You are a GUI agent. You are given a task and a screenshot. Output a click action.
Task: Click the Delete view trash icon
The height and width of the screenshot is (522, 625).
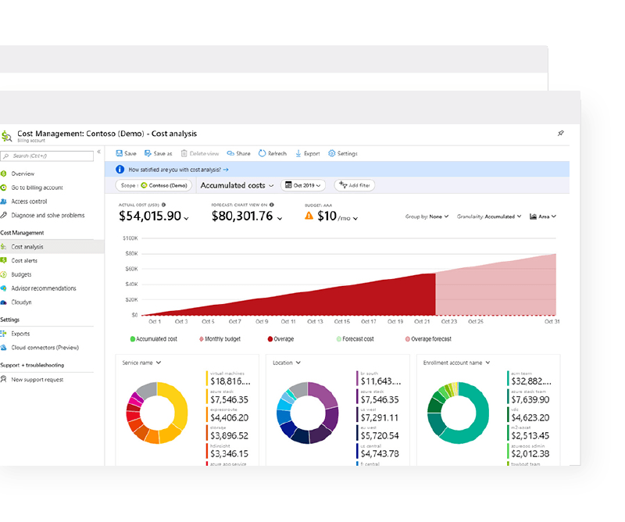coord(184,153)
